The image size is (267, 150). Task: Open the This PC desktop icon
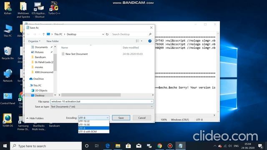(8, 30)
